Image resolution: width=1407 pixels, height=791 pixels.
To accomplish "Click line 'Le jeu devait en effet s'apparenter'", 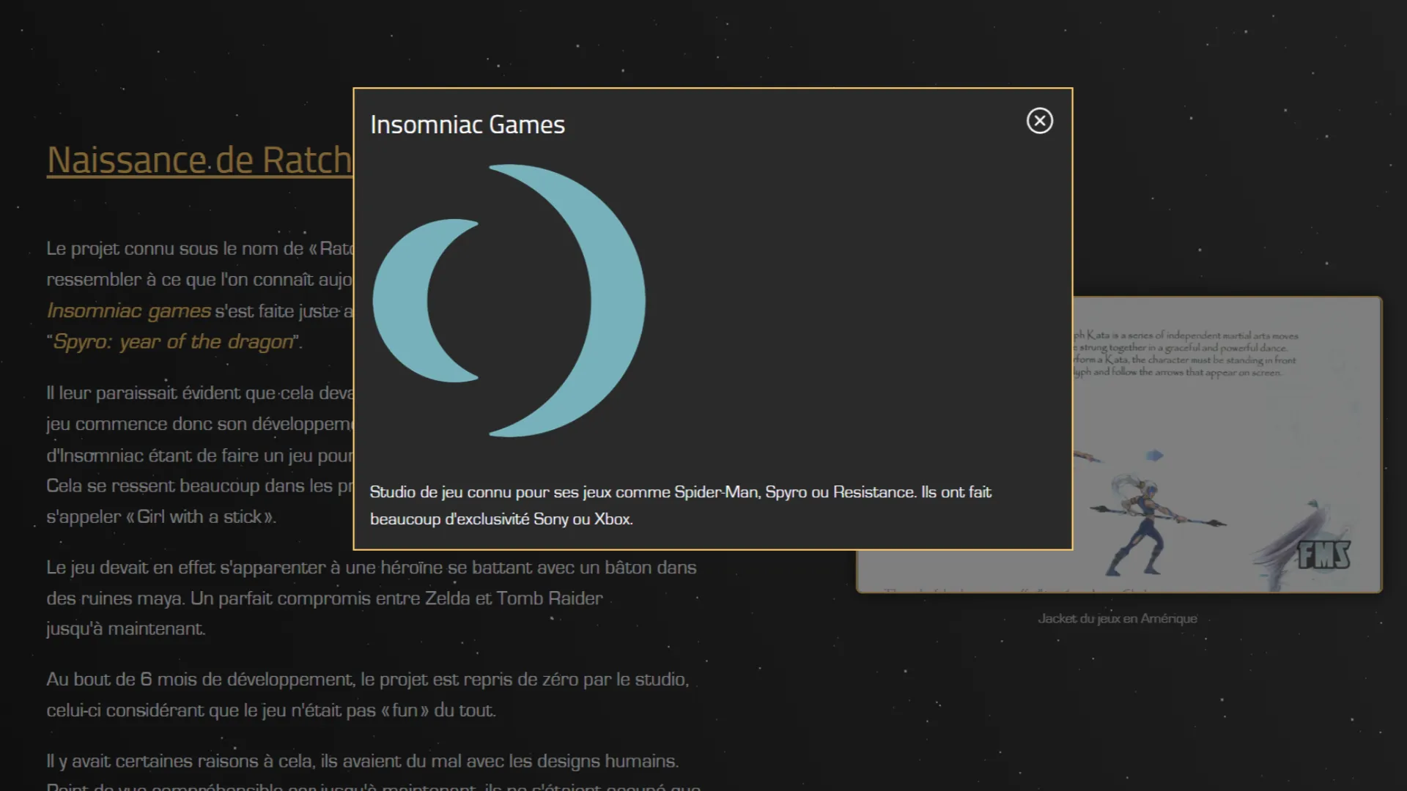I will click(372, 568).
